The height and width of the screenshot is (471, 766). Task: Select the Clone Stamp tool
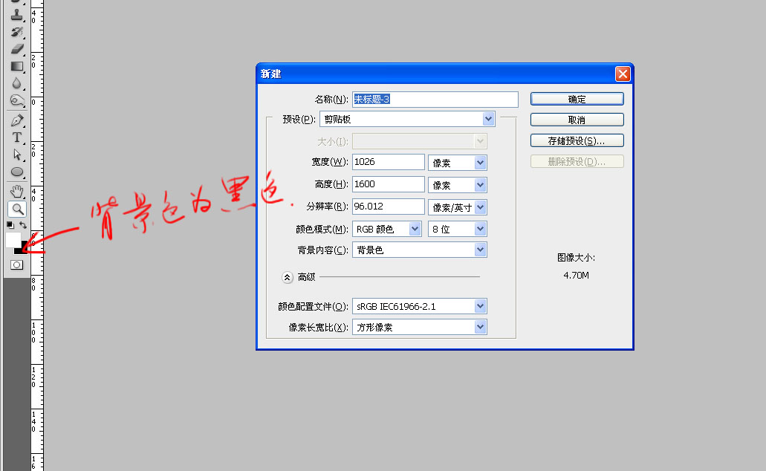[17, 15]
